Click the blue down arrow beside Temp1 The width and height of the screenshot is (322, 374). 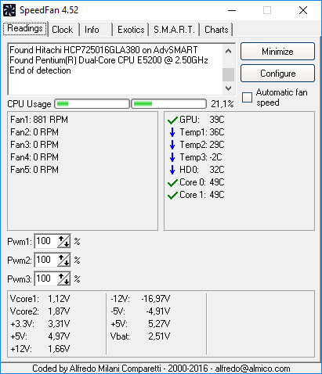click(x=172, y=132)
